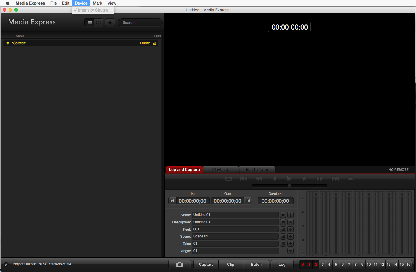This screenshot has width=416, height=272.
Task: Collapse the Scratch bin disclosure triangle
Action: [x=8, y=43]
